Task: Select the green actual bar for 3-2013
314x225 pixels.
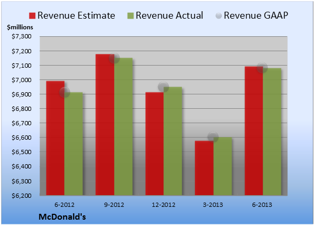Action: [223, 166]
